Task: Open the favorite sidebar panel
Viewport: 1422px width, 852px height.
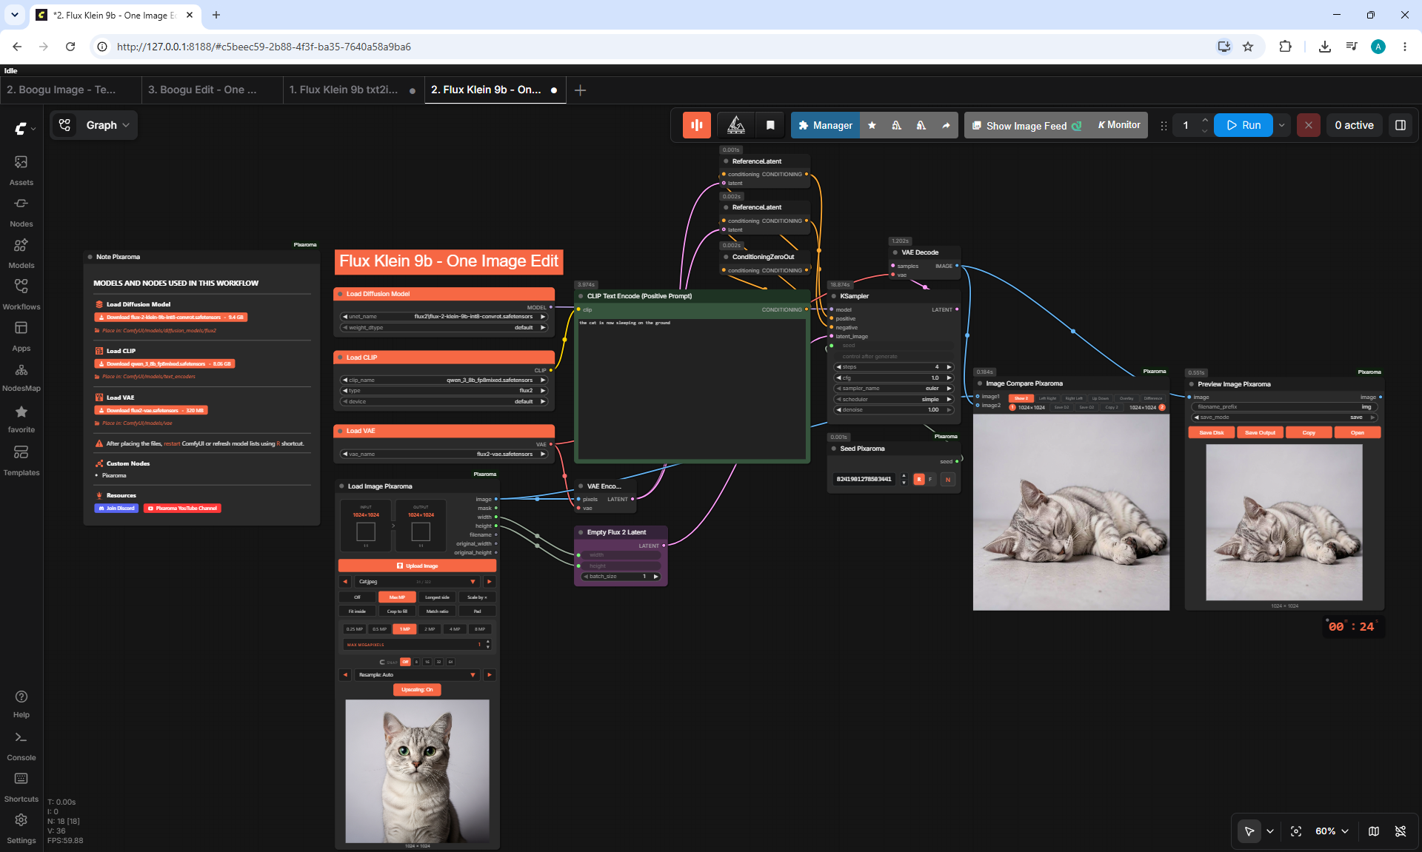Action: (x=21, y=419)
